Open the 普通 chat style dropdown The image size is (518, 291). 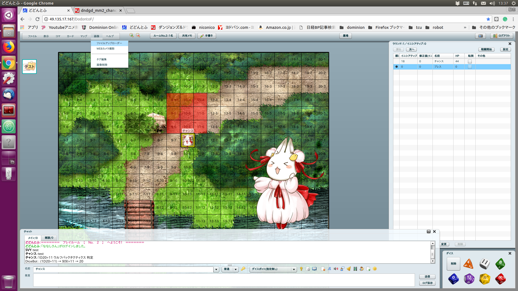click(x=236, y=269)
